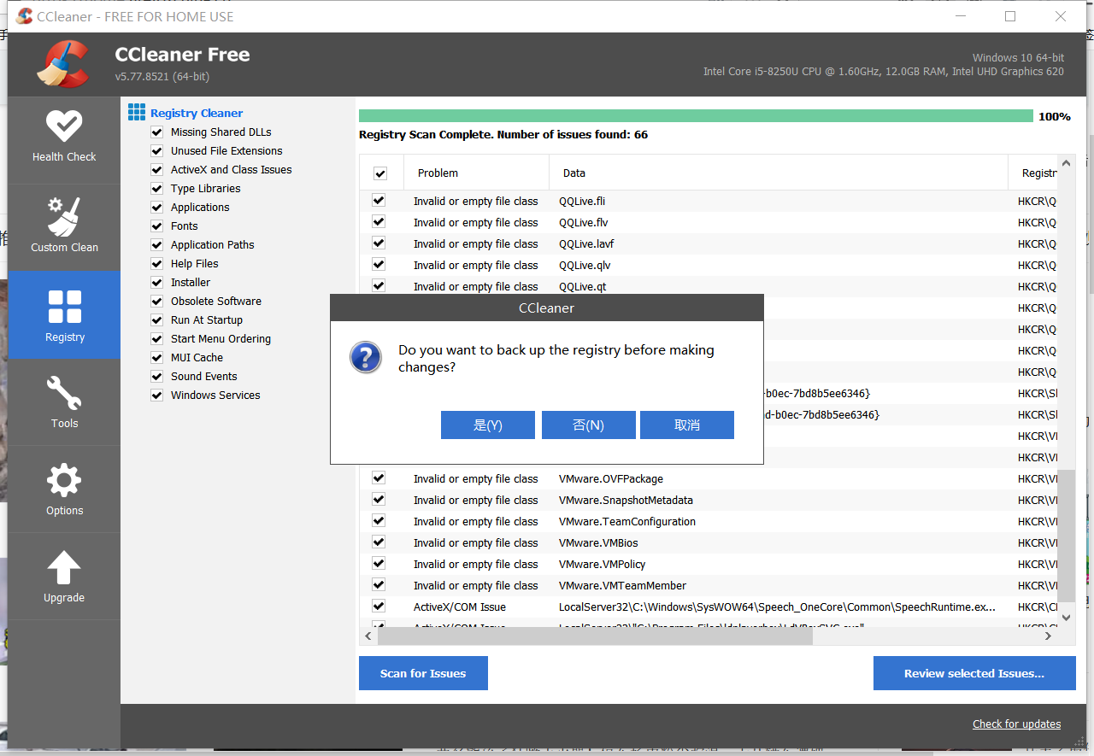Click the scroll up arrow
Image resolution: width=1094 pixels, height=756 pixels.
[x=1067, y=163]
